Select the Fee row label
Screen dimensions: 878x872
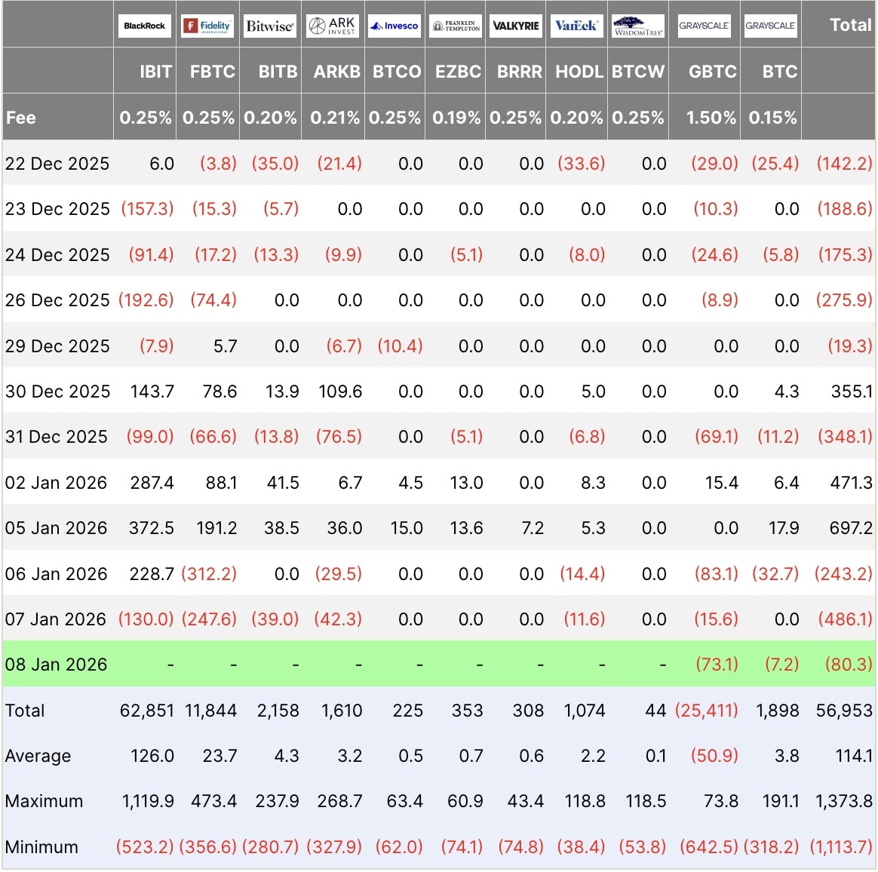[x=21, y=118]
